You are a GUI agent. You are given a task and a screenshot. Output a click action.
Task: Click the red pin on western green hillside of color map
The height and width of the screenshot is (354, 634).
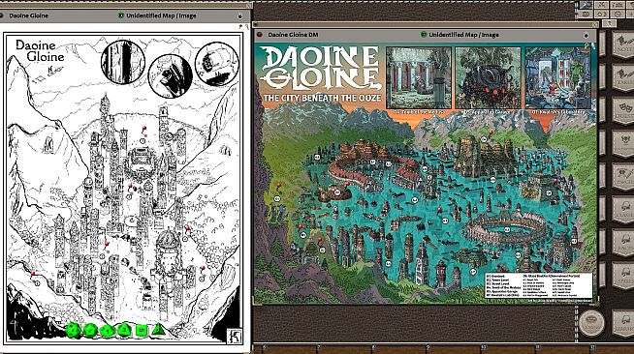(x=278, y=187)
